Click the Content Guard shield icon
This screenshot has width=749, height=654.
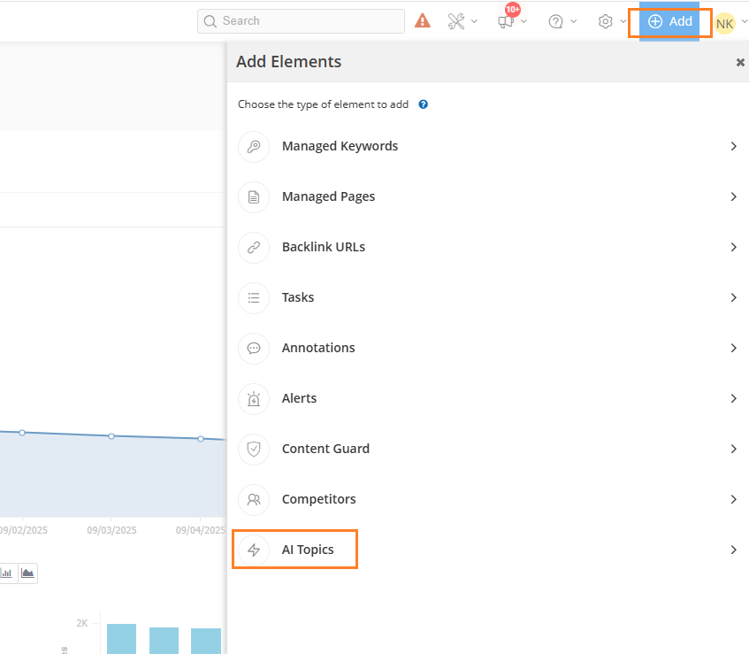pos(254,449)
